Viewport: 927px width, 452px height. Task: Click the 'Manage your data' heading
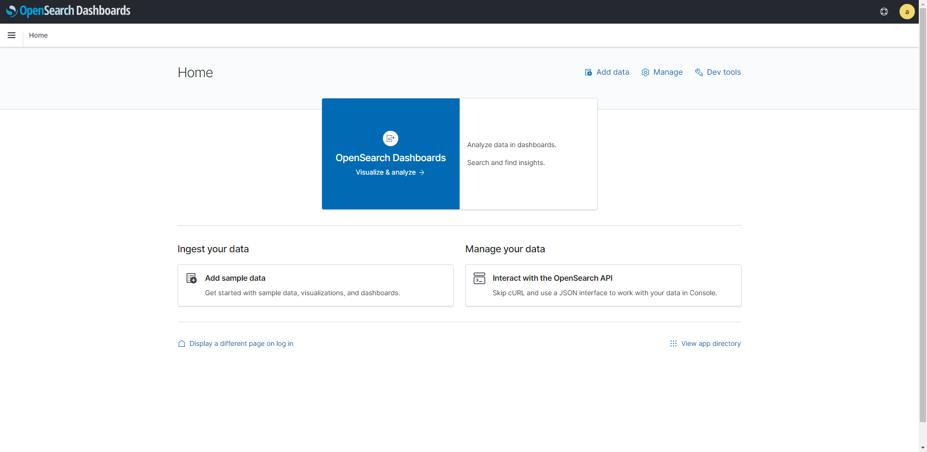[505, 249]
